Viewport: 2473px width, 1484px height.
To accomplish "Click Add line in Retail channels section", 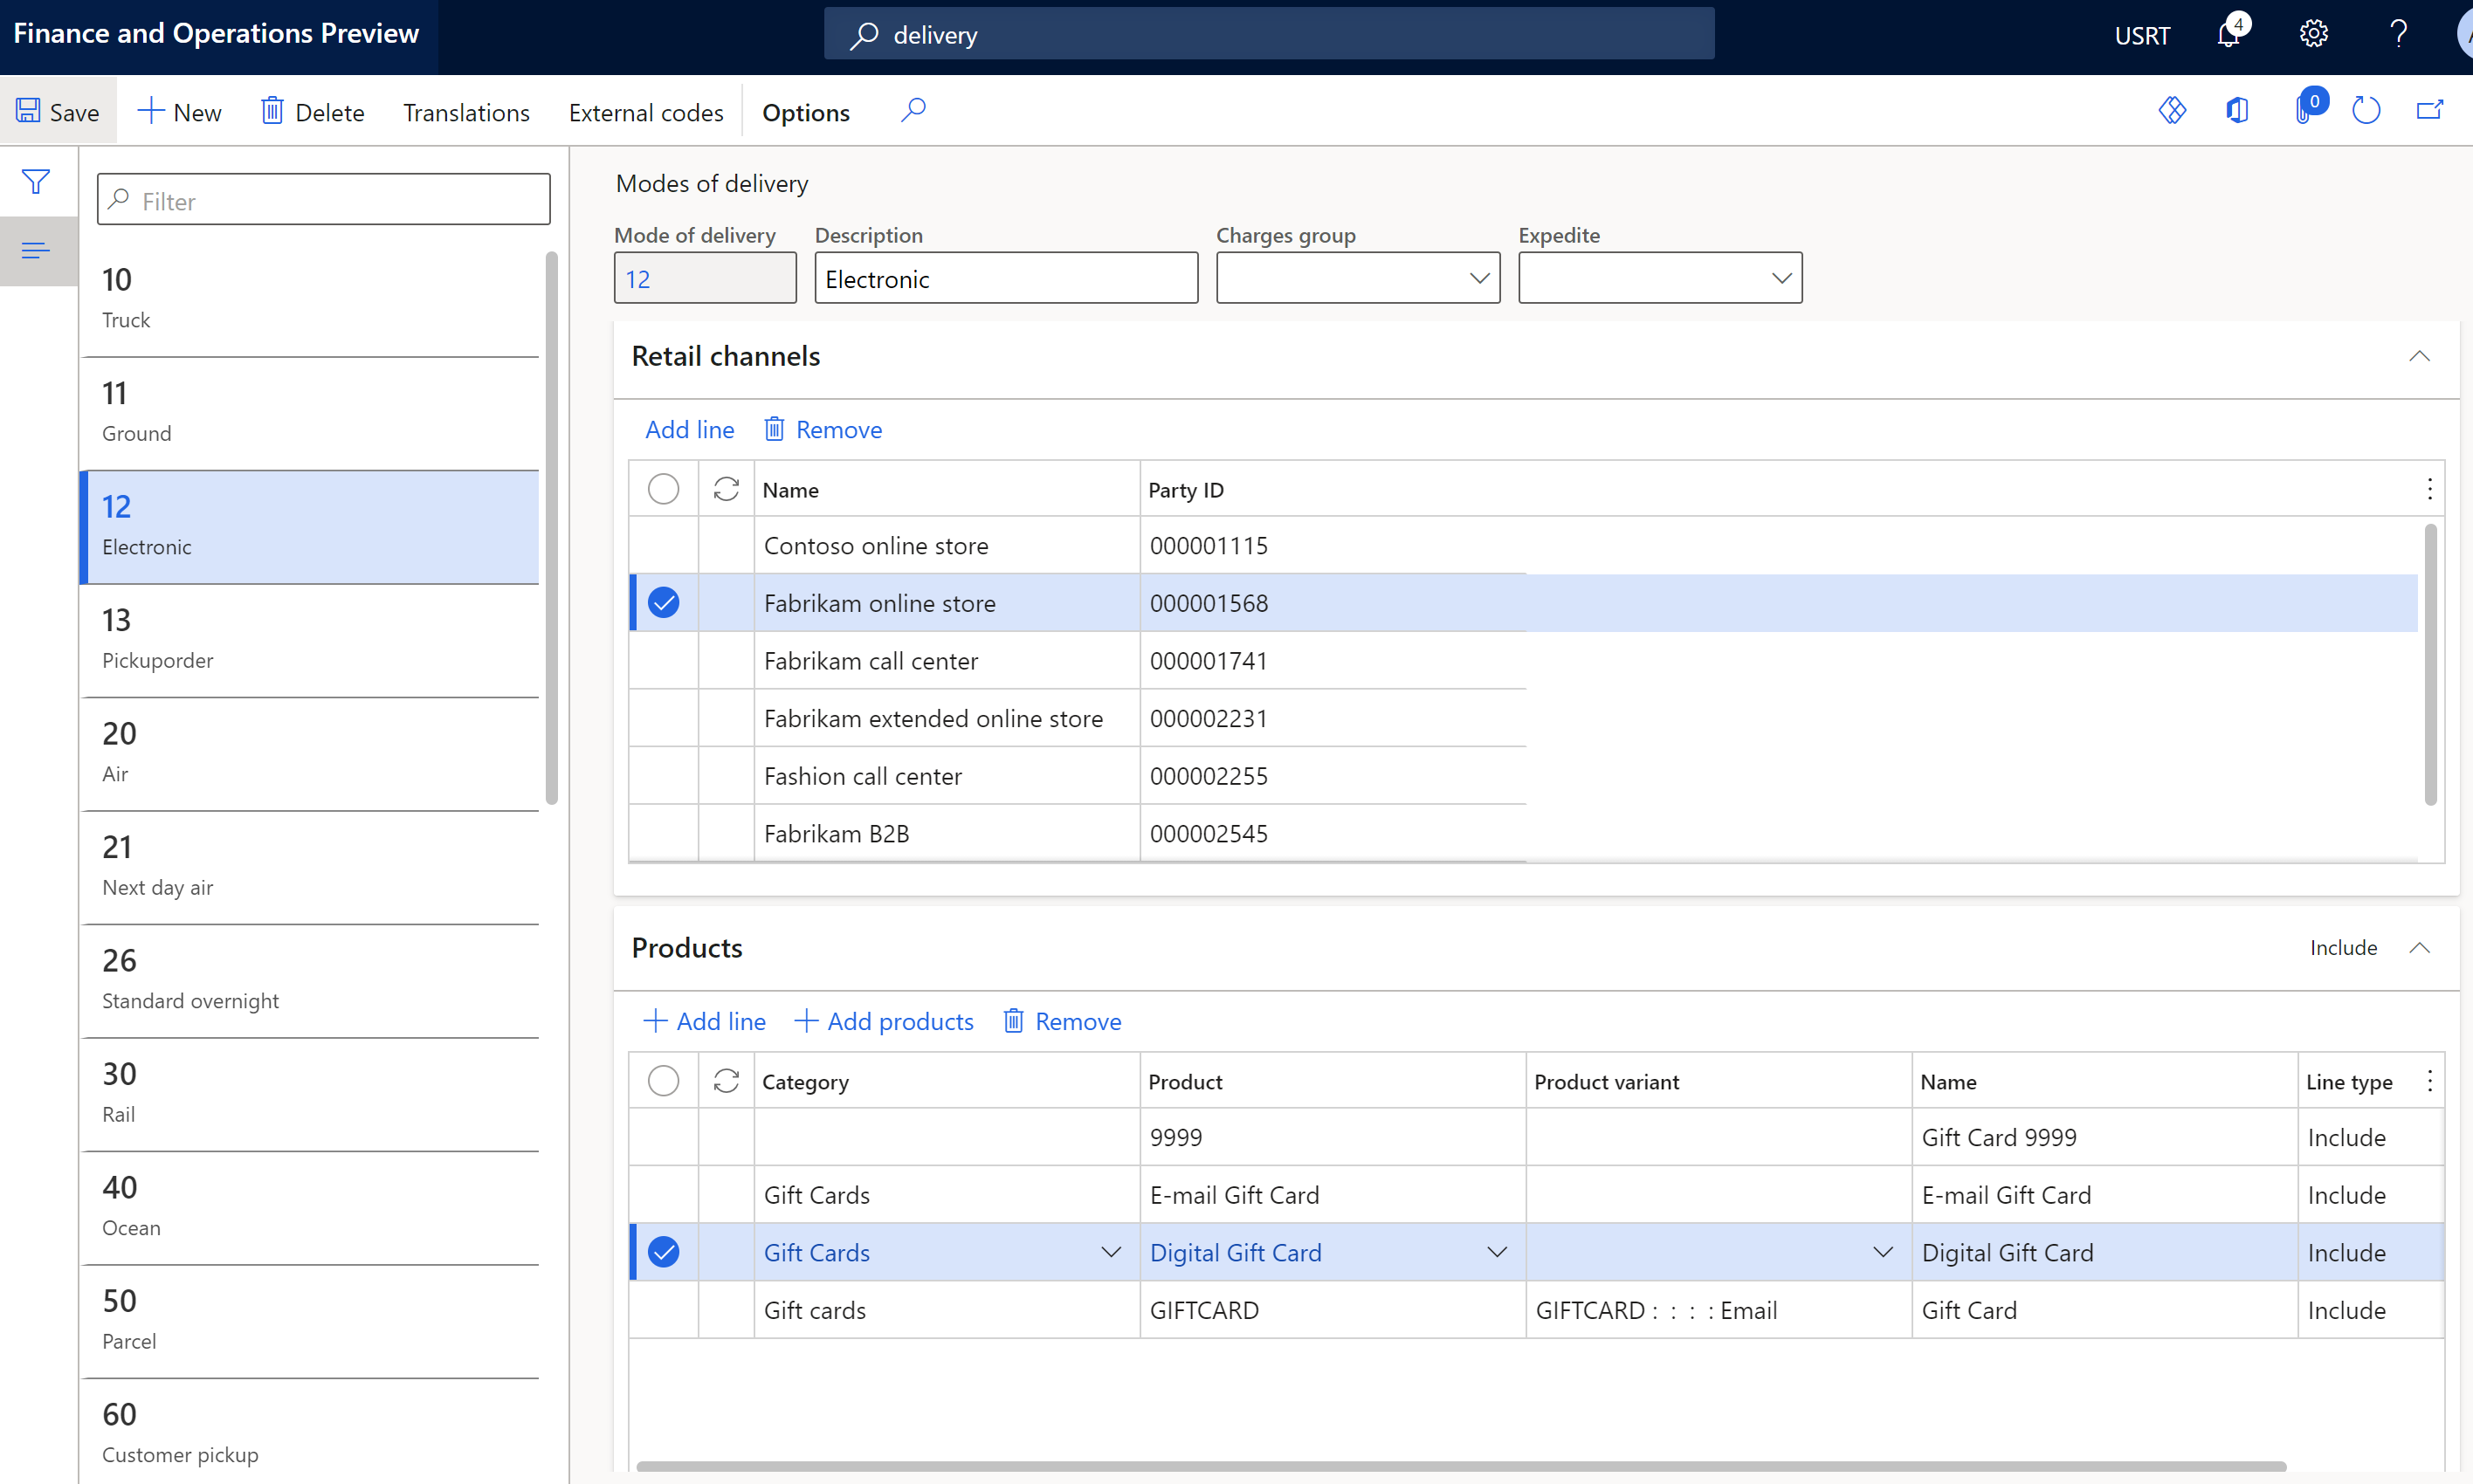I will (x=689, y=429).
